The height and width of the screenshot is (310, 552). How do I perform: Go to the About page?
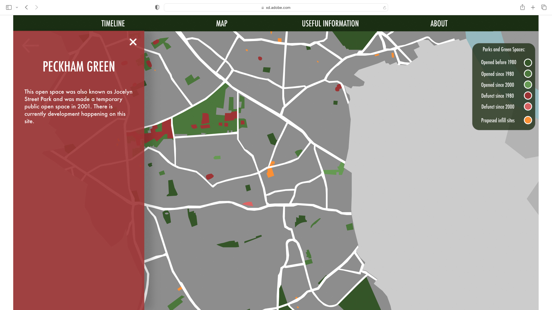point(439,24)
